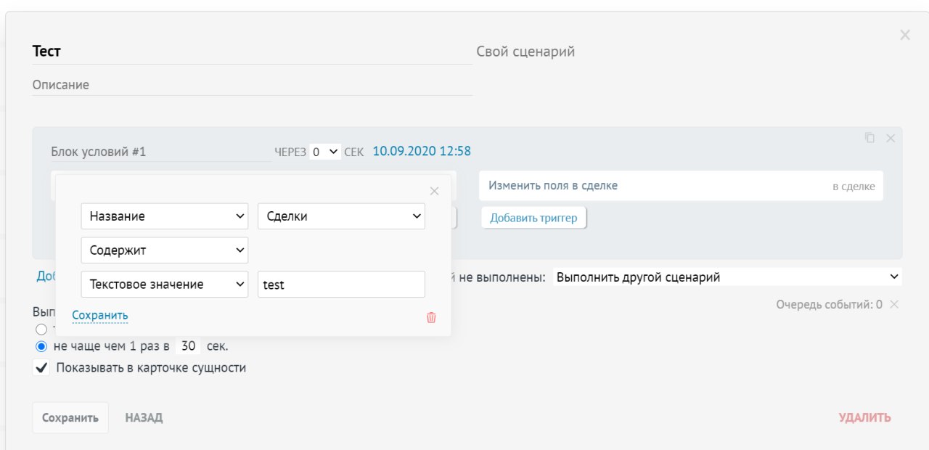
Task: Click the text field containing 'test'
Action: point(341,285)
